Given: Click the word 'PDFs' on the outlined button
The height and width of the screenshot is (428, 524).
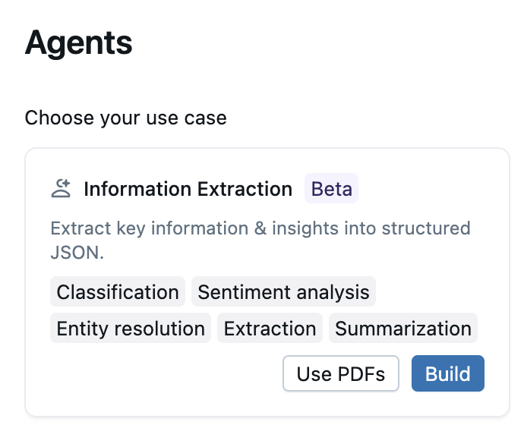Looking at the screenshot, I should coord(361,374).
